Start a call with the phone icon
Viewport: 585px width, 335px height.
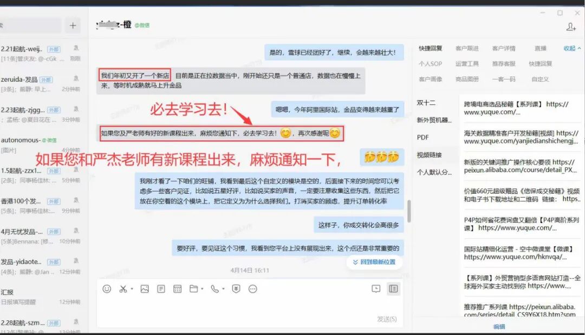214,288
